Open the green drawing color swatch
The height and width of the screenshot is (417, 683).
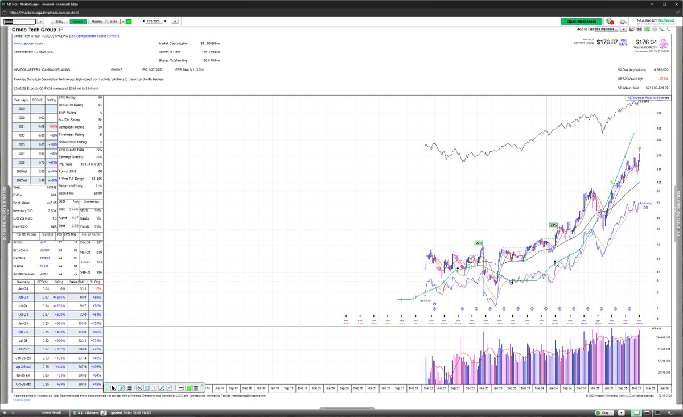(x=188, y=388)
